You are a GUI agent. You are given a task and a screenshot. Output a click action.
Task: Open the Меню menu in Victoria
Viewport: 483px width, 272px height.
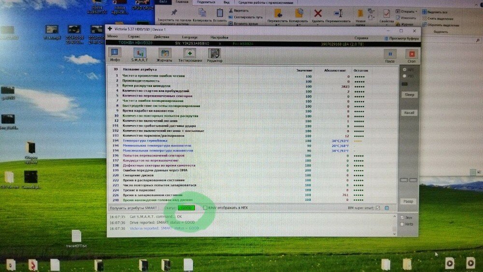click(113, 36)
